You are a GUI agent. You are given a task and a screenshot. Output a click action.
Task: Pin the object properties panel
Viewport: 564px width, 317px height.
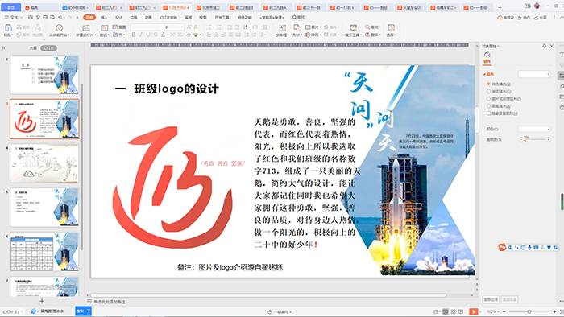coord(544,46)
